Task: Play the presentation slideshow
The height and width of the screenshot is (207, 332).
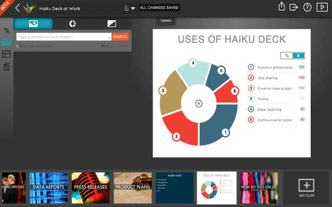Action: (322, 7)
